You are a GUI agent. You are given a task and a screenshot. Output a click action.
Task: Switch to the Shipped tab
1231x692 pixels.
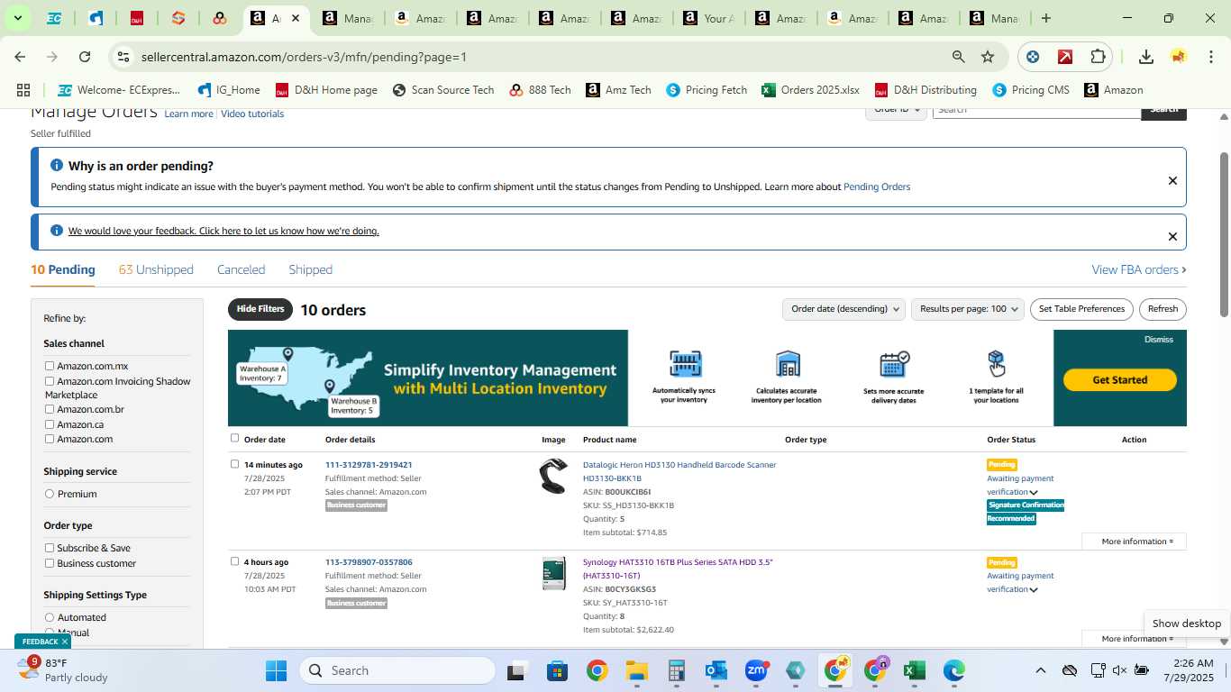pos(310,269)
